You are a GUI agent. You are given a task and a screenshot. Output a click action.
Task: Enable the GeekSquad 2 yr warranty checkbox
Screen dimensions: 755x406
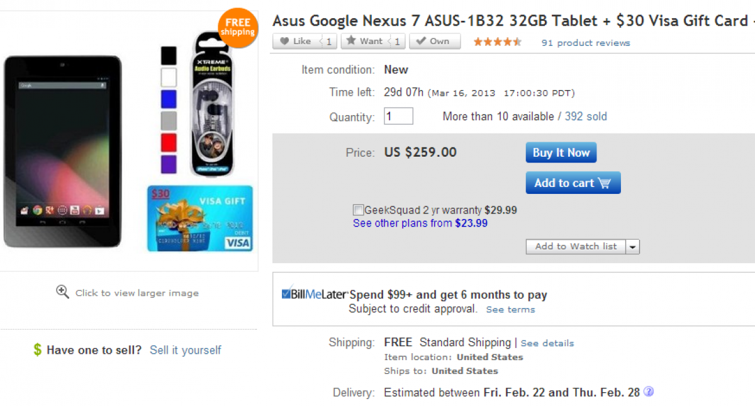pyautogui.click(x=359, y=210)
